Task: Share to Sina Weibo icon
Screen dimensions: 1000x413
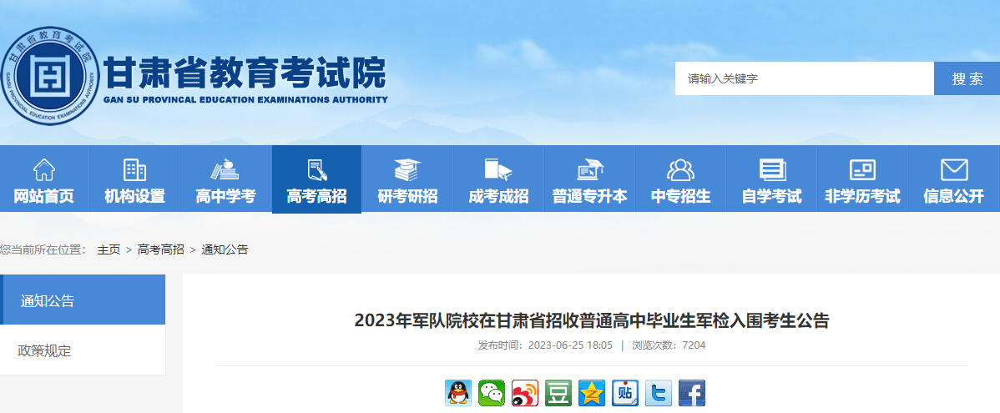Action: pyautogui.click(x=525, y=393)
